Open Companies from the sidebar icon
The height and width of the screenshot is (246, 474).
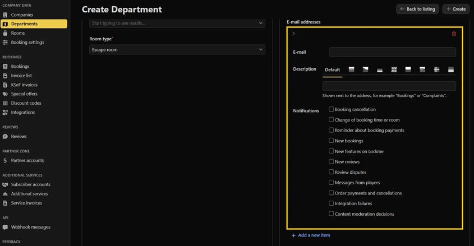[x=5, y=15]
